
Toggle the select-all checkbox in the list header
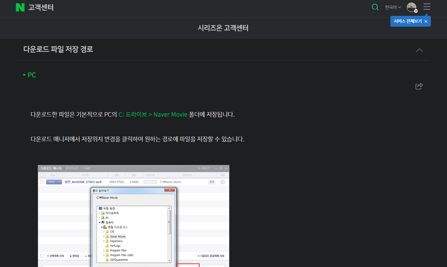42,174
